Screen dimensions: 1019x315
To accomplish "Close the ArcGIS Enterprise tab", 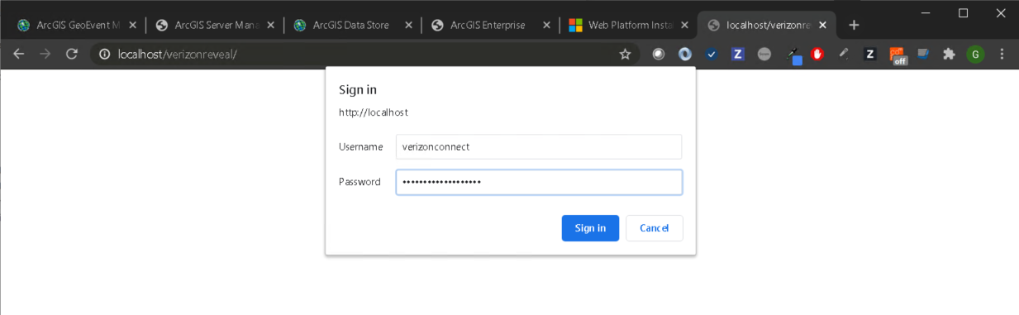I will tap(546, 25).
